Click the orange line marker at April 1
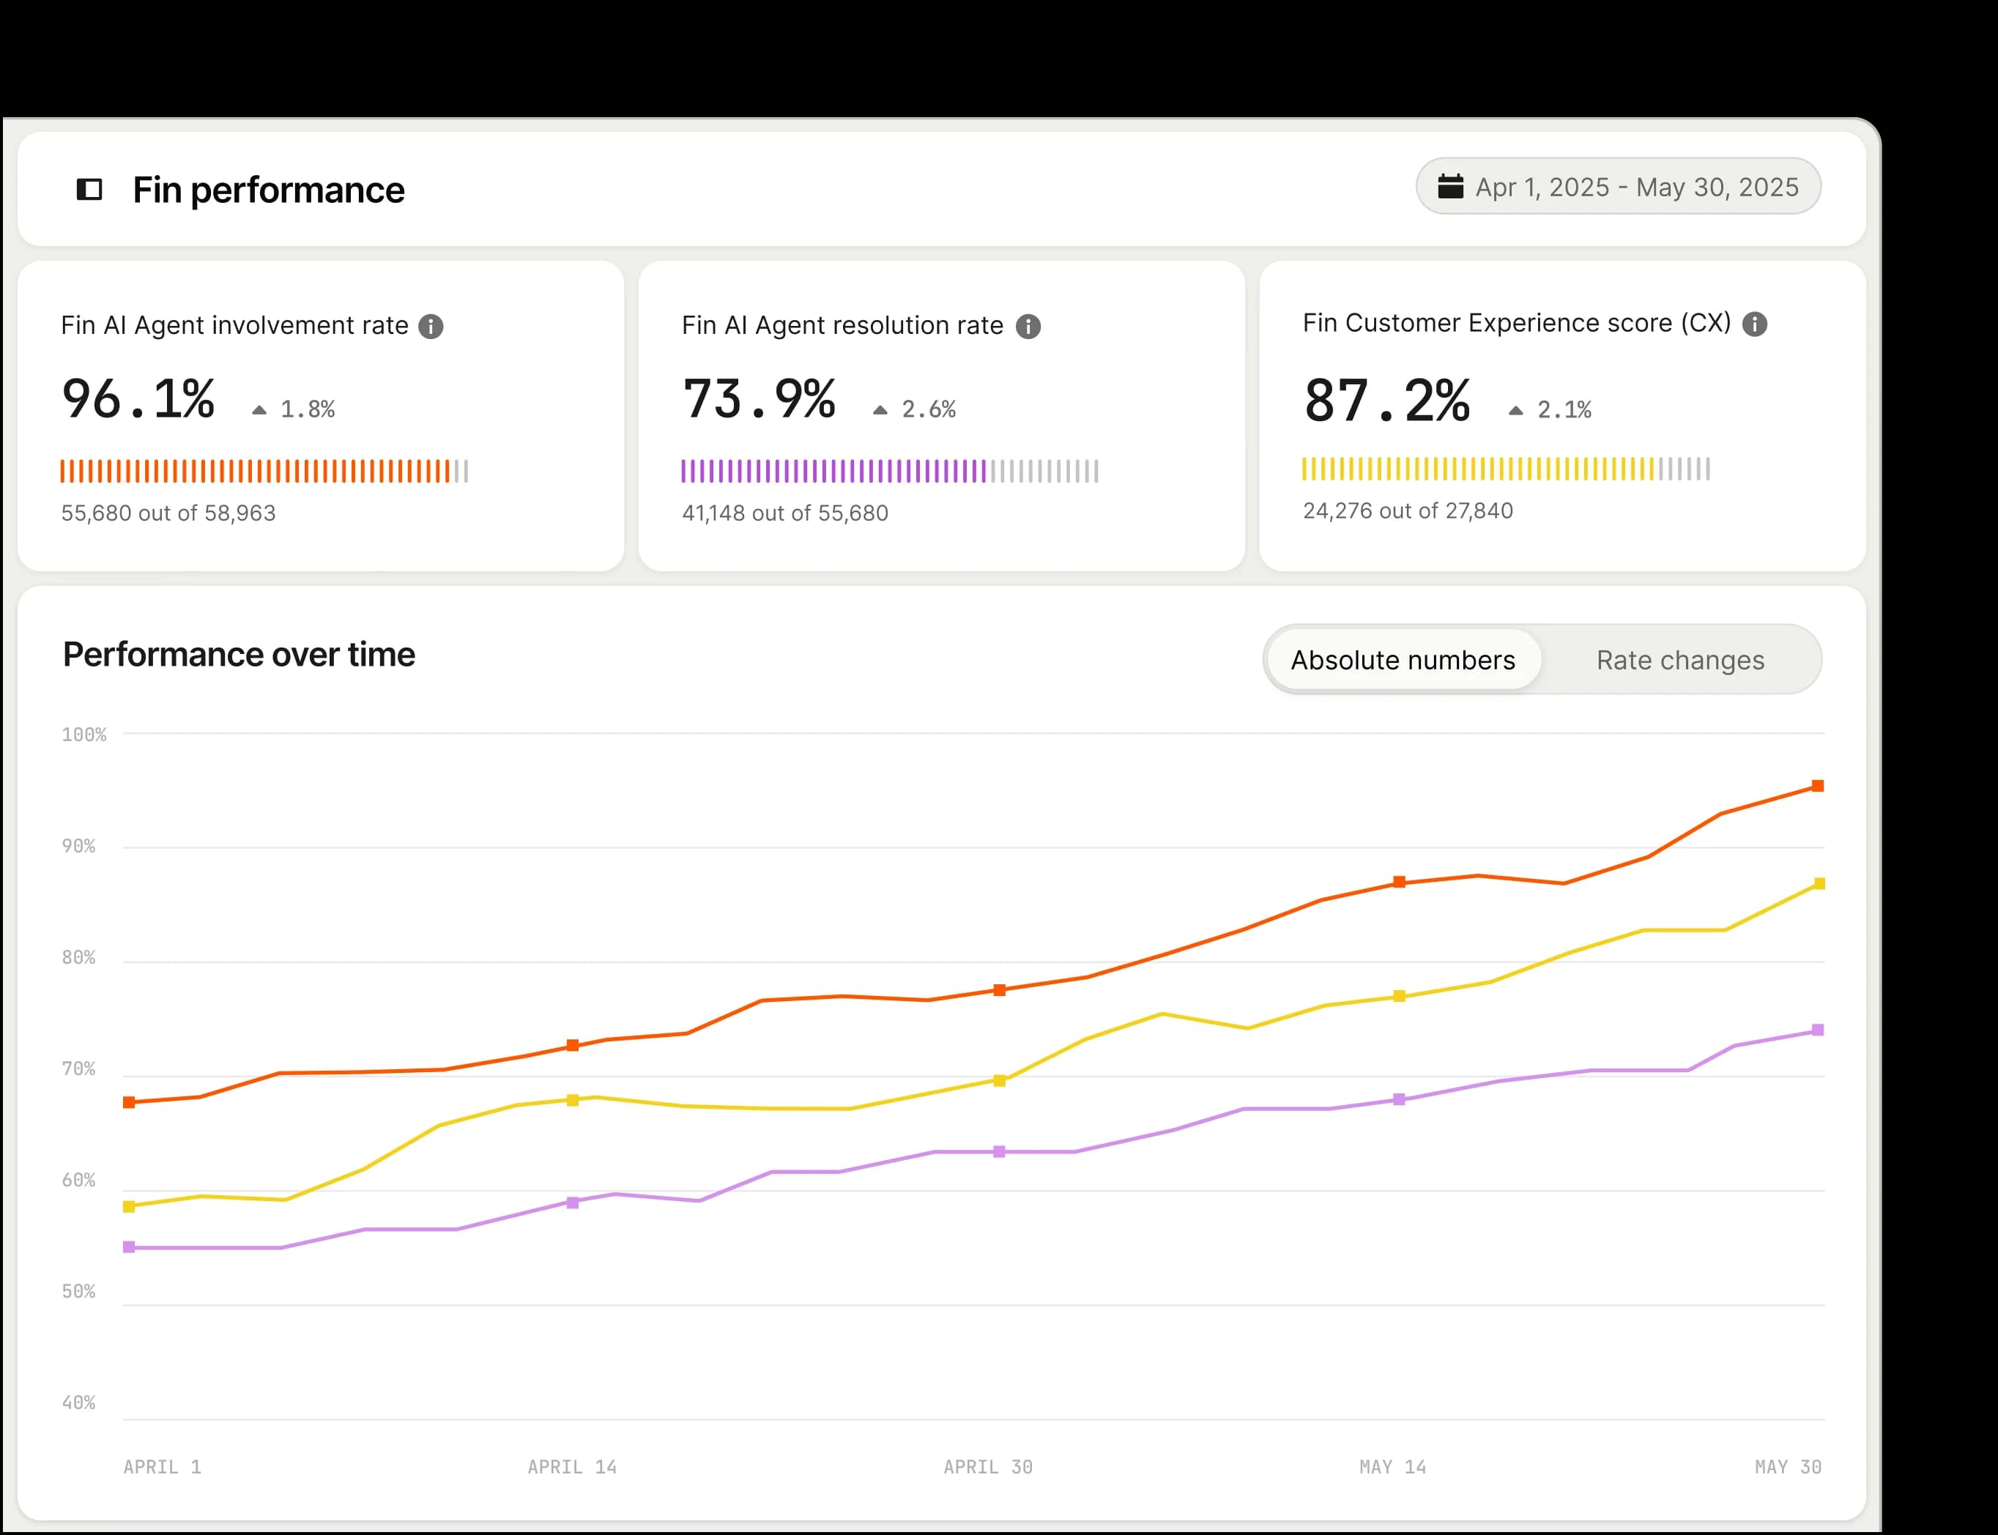The width and height of the screenshot is (1998, 1535). 129,1102
